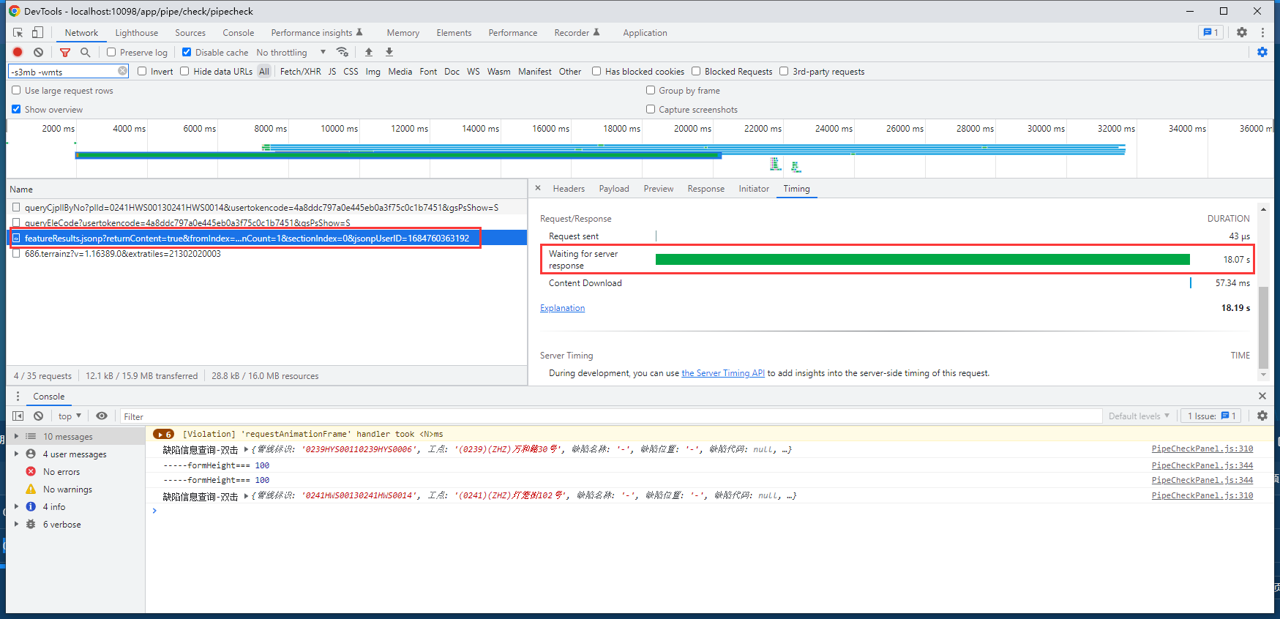The width and height of the screenshot is (1280, 619).
Task: Uncheck Show overview
Action: tap(16, 109)
